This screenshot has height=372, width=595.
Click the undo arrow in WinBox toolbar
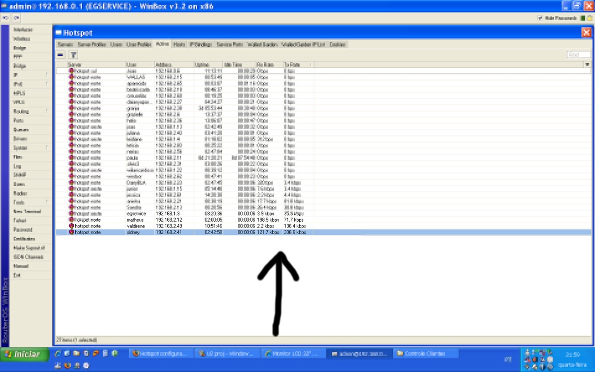[x=5, y=18]
